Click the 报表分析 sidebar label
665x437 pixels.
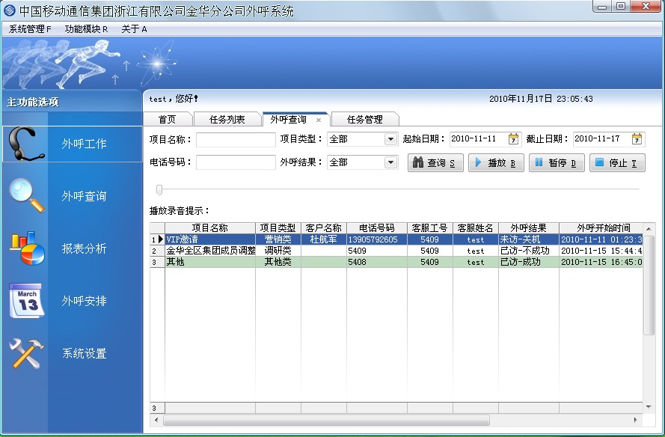pos(84,248)
